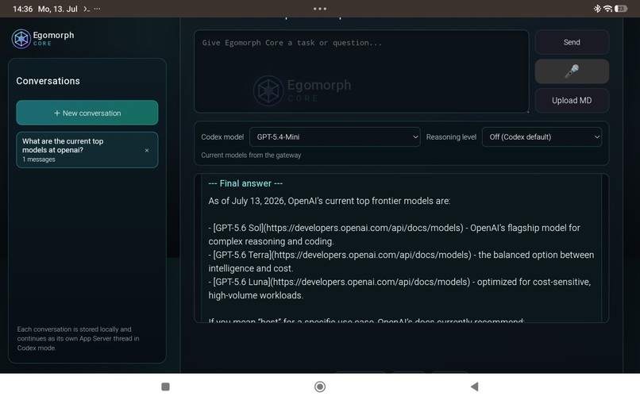Tap the three dots at top center
Image resolution: width=640 pixels, height=400 pixels.
pos(320,9)
